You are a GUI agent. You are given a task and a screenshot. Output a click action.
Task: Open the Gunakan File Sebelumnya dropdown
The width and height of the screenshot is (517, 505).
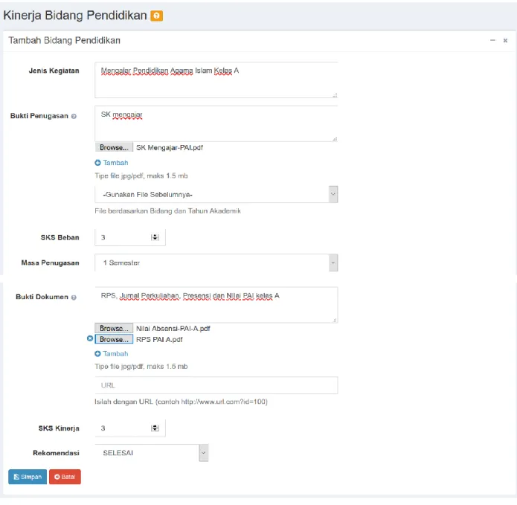(x=216, y=194)
